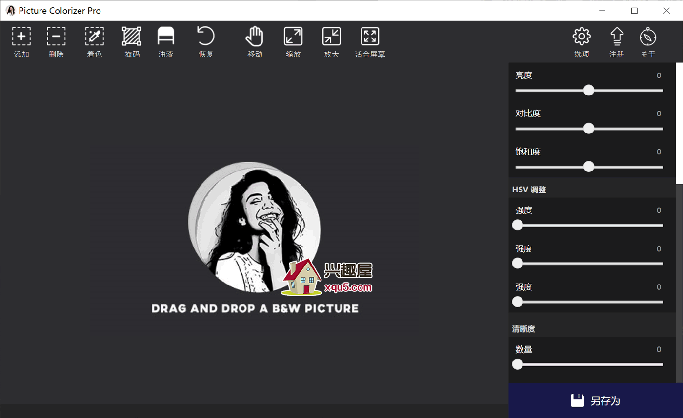Click the 饱和度 saturation slider handle
The width and height of the screenshot is (683, 418).
coord(589,167)
